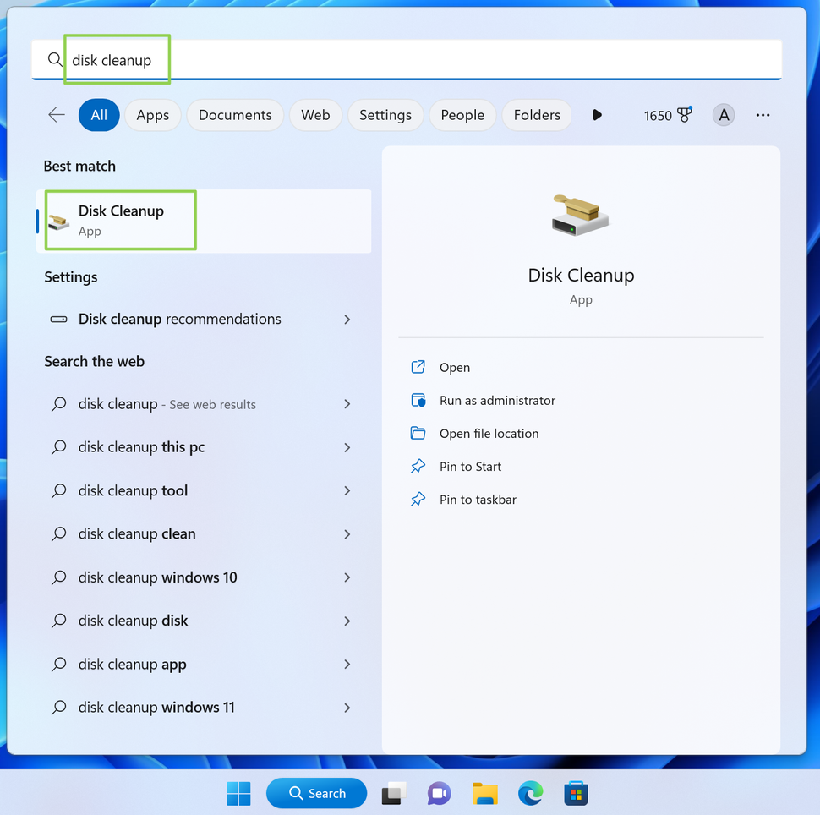Select the All filter tab
The height and width of the screenshot is (815, 820).
click(x=99, y=115)
